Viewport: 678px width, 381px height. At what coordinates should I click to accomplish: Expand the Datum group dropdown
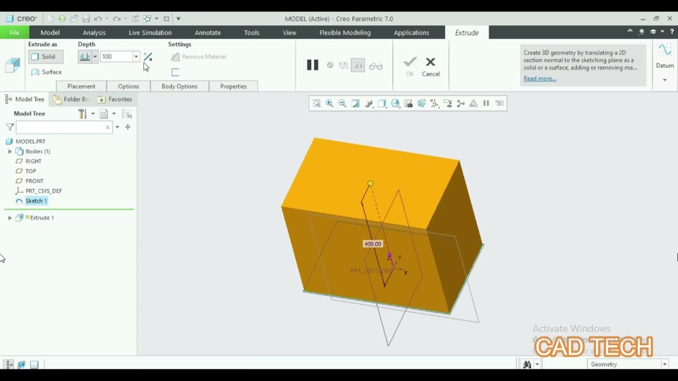[665, 80]
